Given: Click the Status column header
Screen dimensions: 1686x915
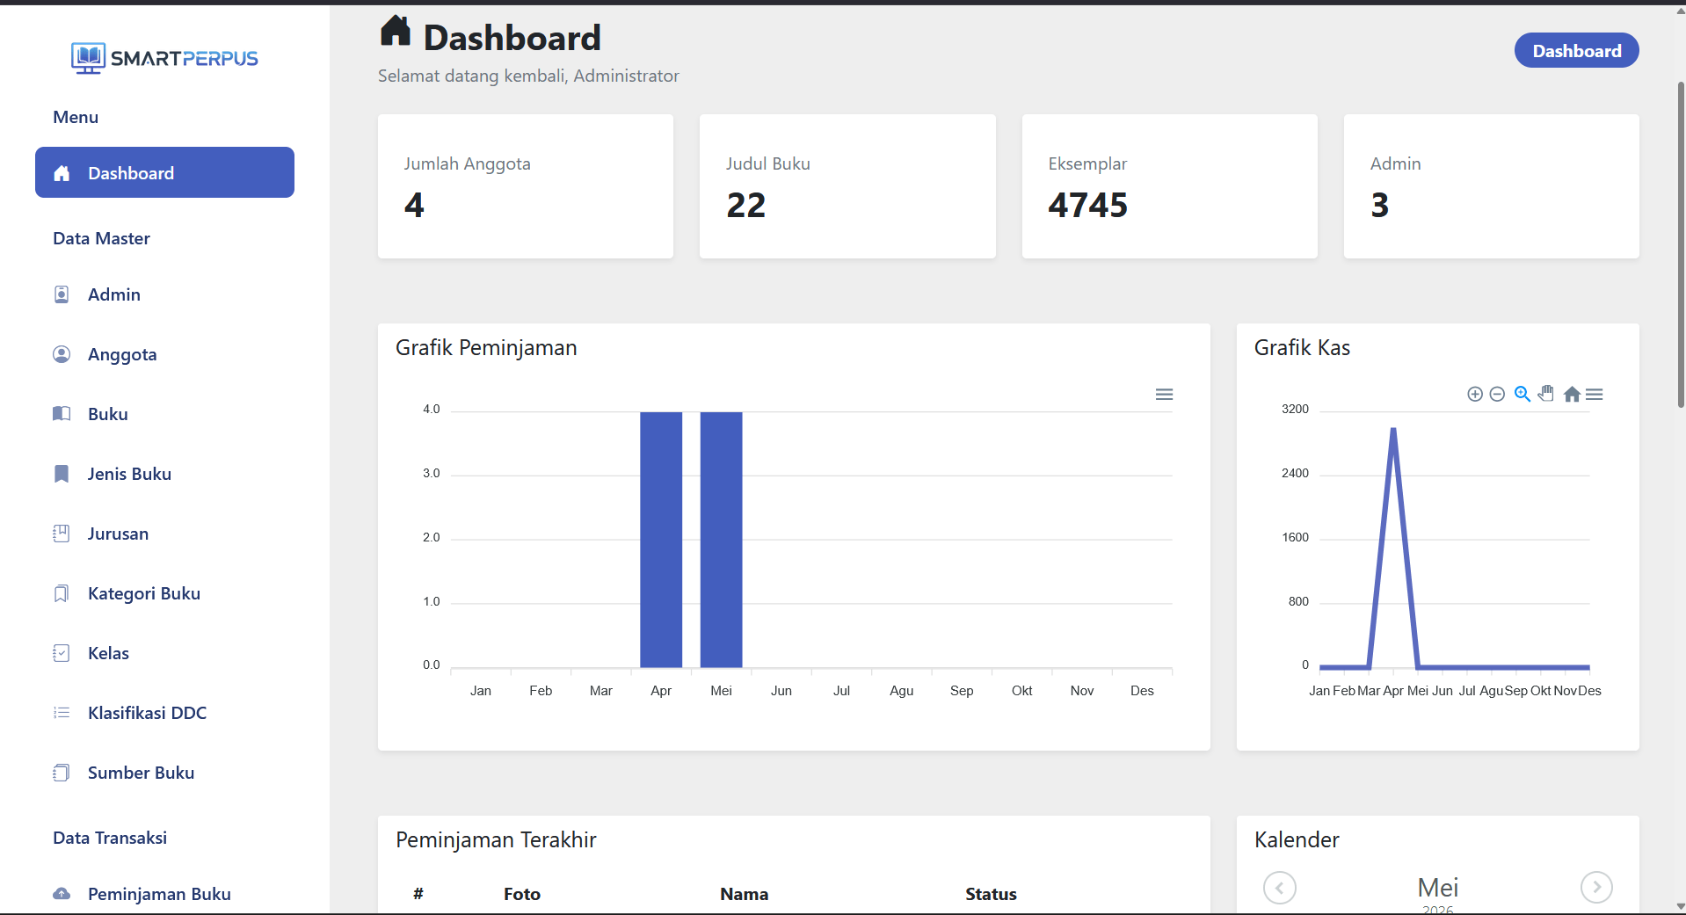Looking at the screenshot, I should [991, 894].
